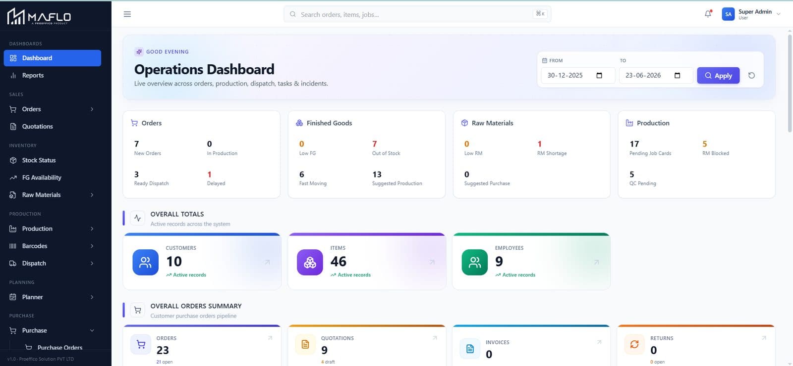Click the Quotations document icon
This screenshot has width=793, height=366.
coord(305,344)
